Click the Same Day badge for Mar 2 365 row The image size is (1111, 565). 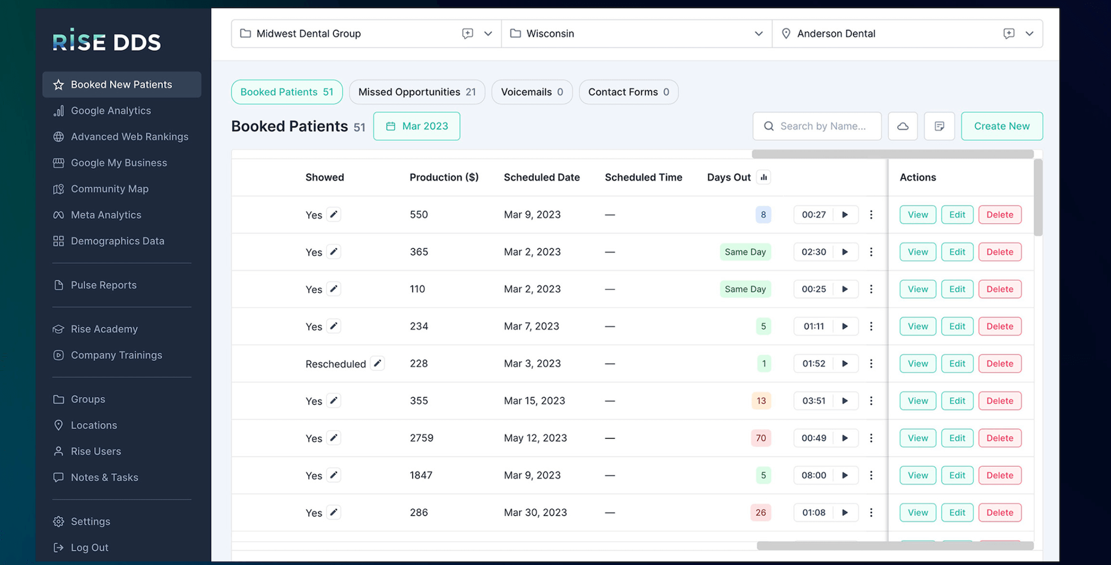745,251
